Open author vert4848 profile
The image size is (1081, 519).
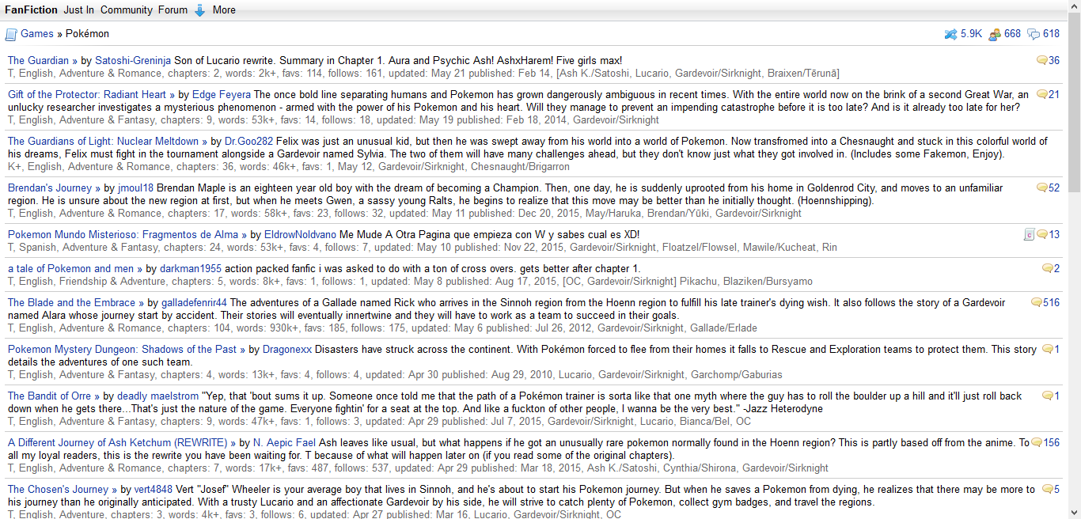(154, 489)
